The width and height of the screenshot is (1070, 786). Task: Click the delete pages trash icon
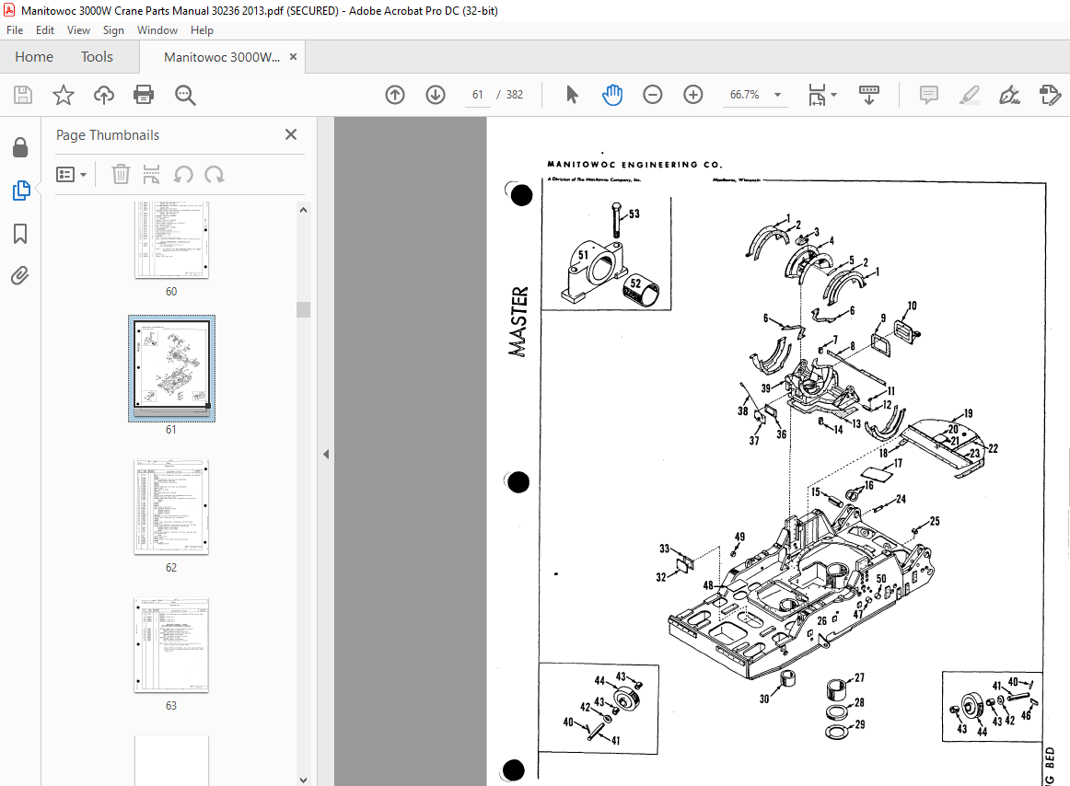(120, 174)
